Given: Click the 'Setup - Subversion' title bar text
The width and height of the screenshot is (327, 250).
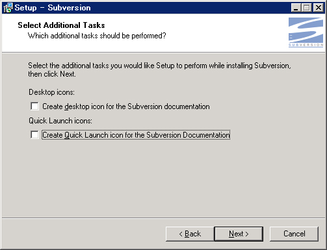Looking at the screenshot, I should click(x=53, y=8).
